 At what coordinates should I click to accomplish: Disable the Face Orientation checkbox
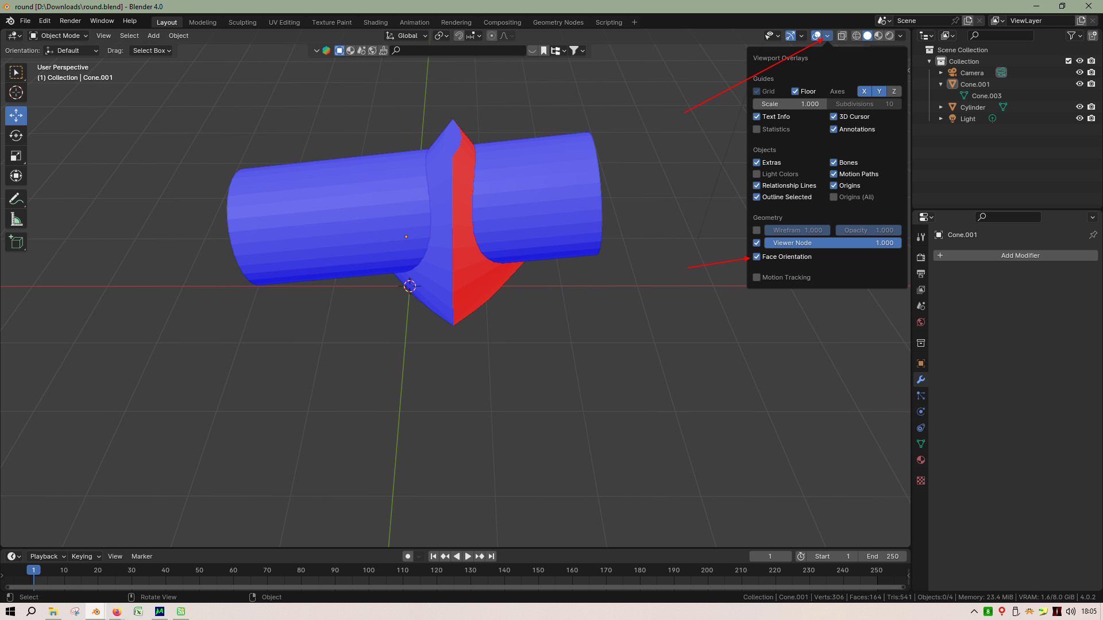757,257
